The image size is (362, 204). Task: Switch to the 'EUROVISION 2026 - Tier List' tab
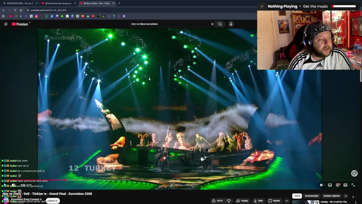[20, 3]
